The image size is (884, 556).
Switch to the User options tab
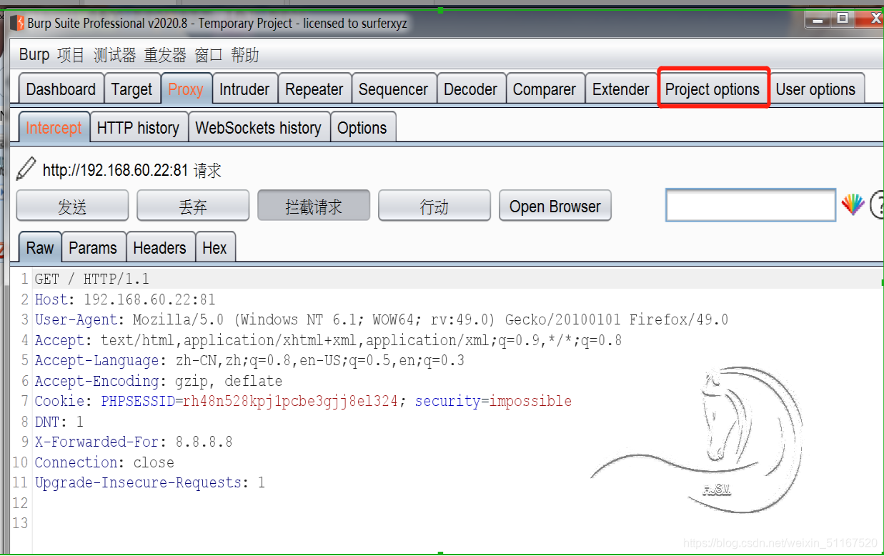(815, 89)
